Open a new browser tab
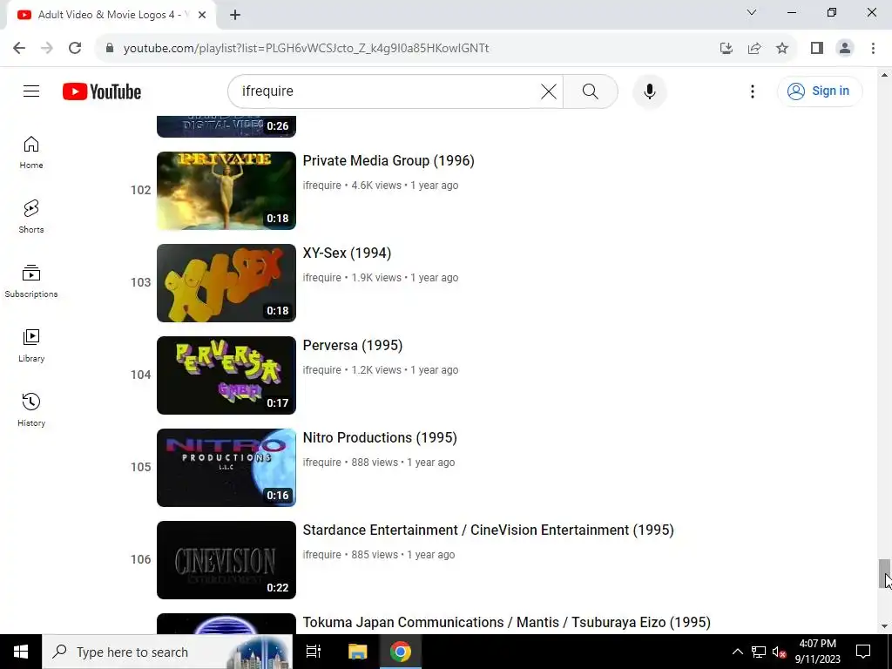This screenshot has height=669, width=892. tap(235, 15)
